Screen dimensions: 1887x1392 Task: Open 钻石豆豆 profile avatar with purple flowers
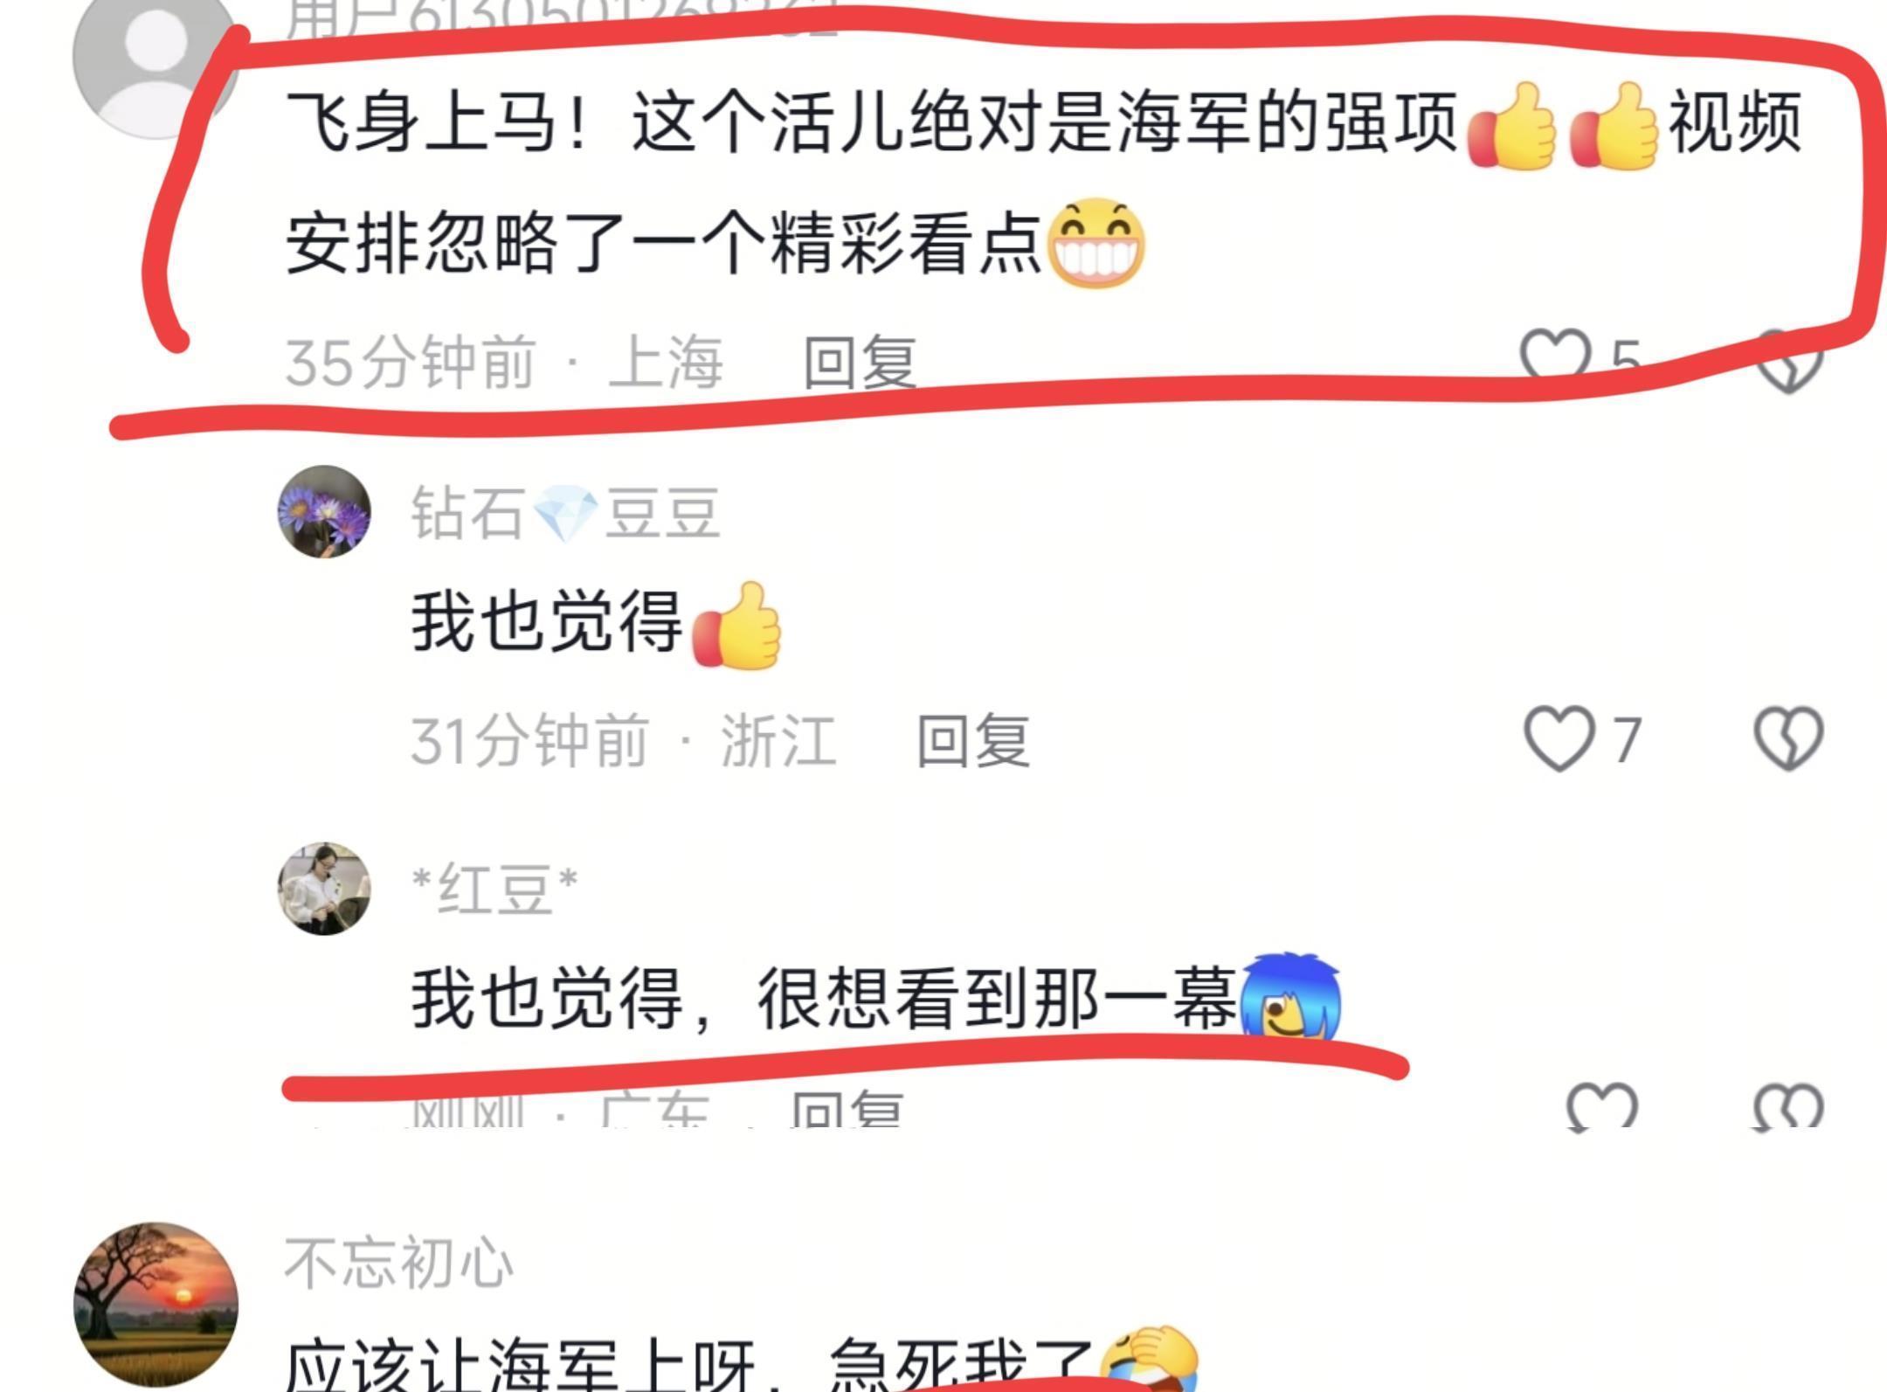point(324,512)
